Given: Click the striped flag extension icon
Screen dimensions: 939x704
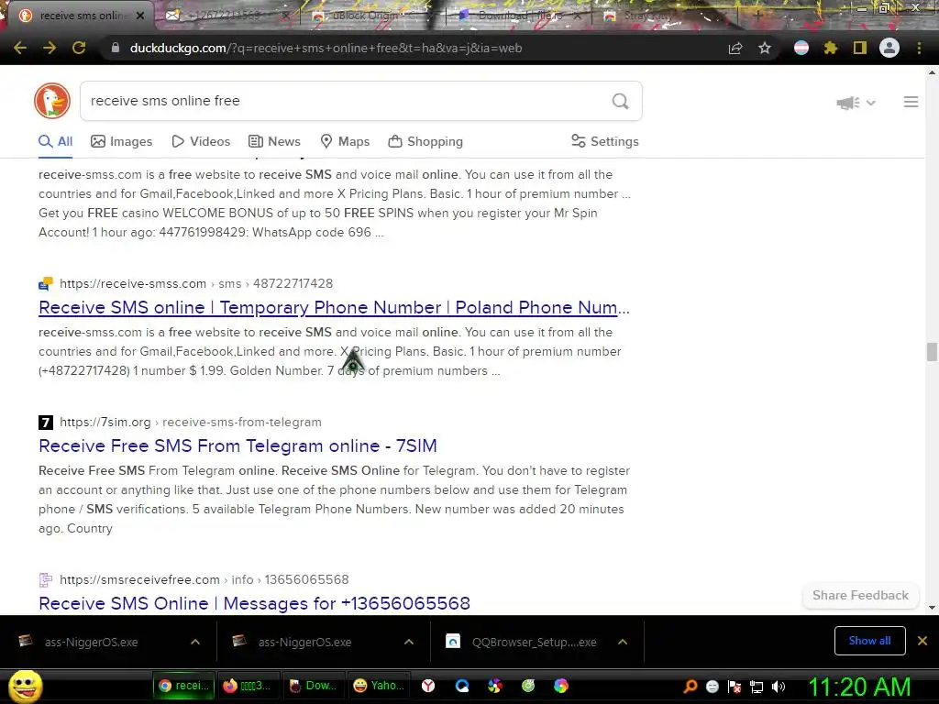Looking at the screenshot, I should click(x=801, y=48).
